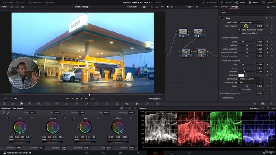
Task: Pick color with Color Filter eyedropper
Action: (x=246, y=75)
